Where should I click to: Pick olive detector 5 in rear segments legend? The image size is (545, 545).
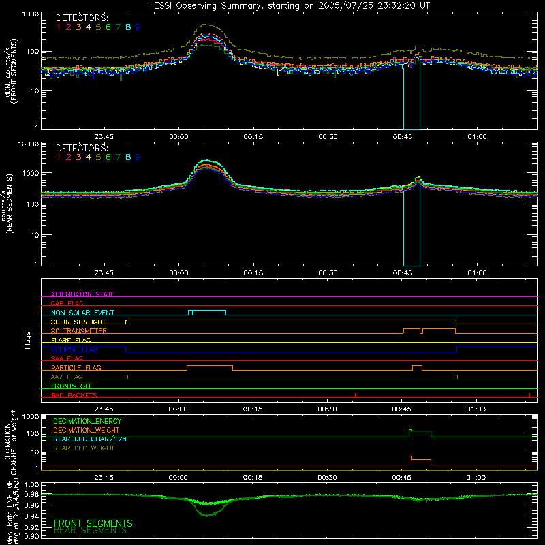98,157
